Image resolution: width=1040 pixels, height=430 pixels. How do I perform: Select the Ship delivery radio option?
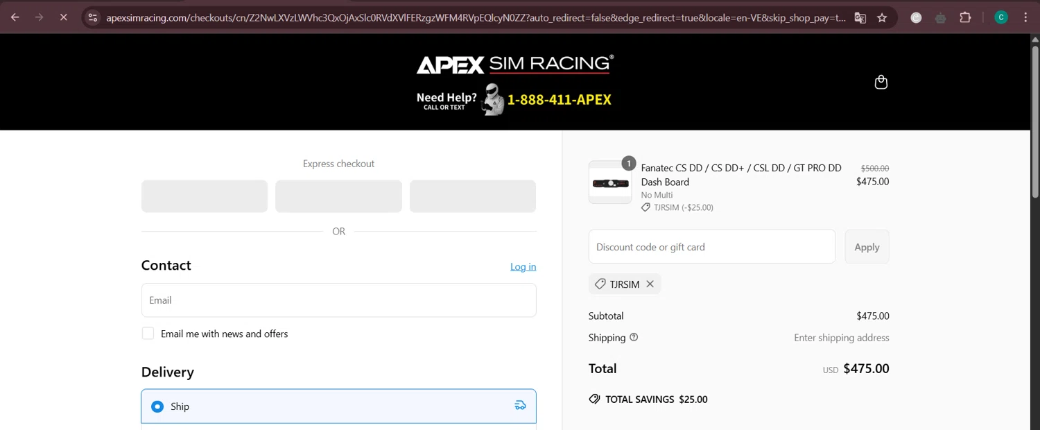point(157,406)
